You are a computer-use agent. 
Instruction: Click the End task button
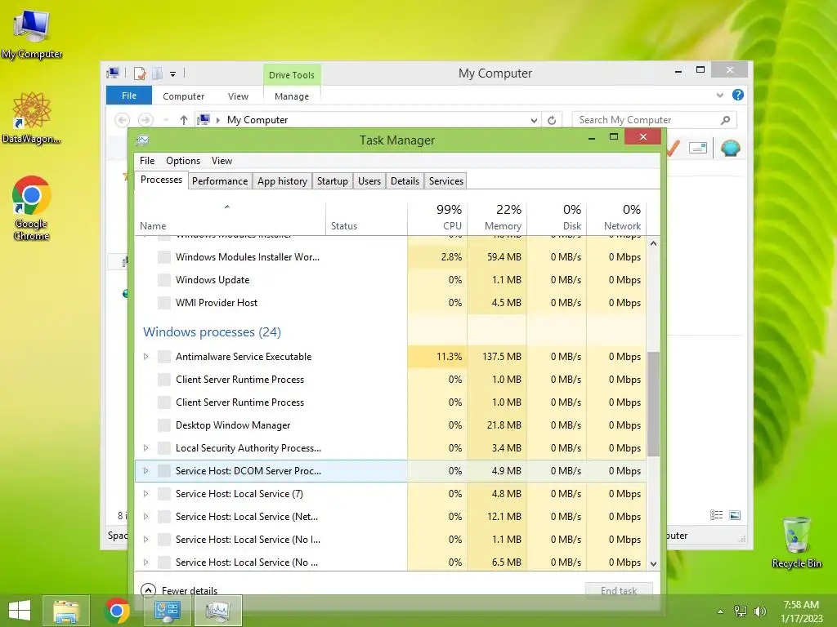pos(619,590)
